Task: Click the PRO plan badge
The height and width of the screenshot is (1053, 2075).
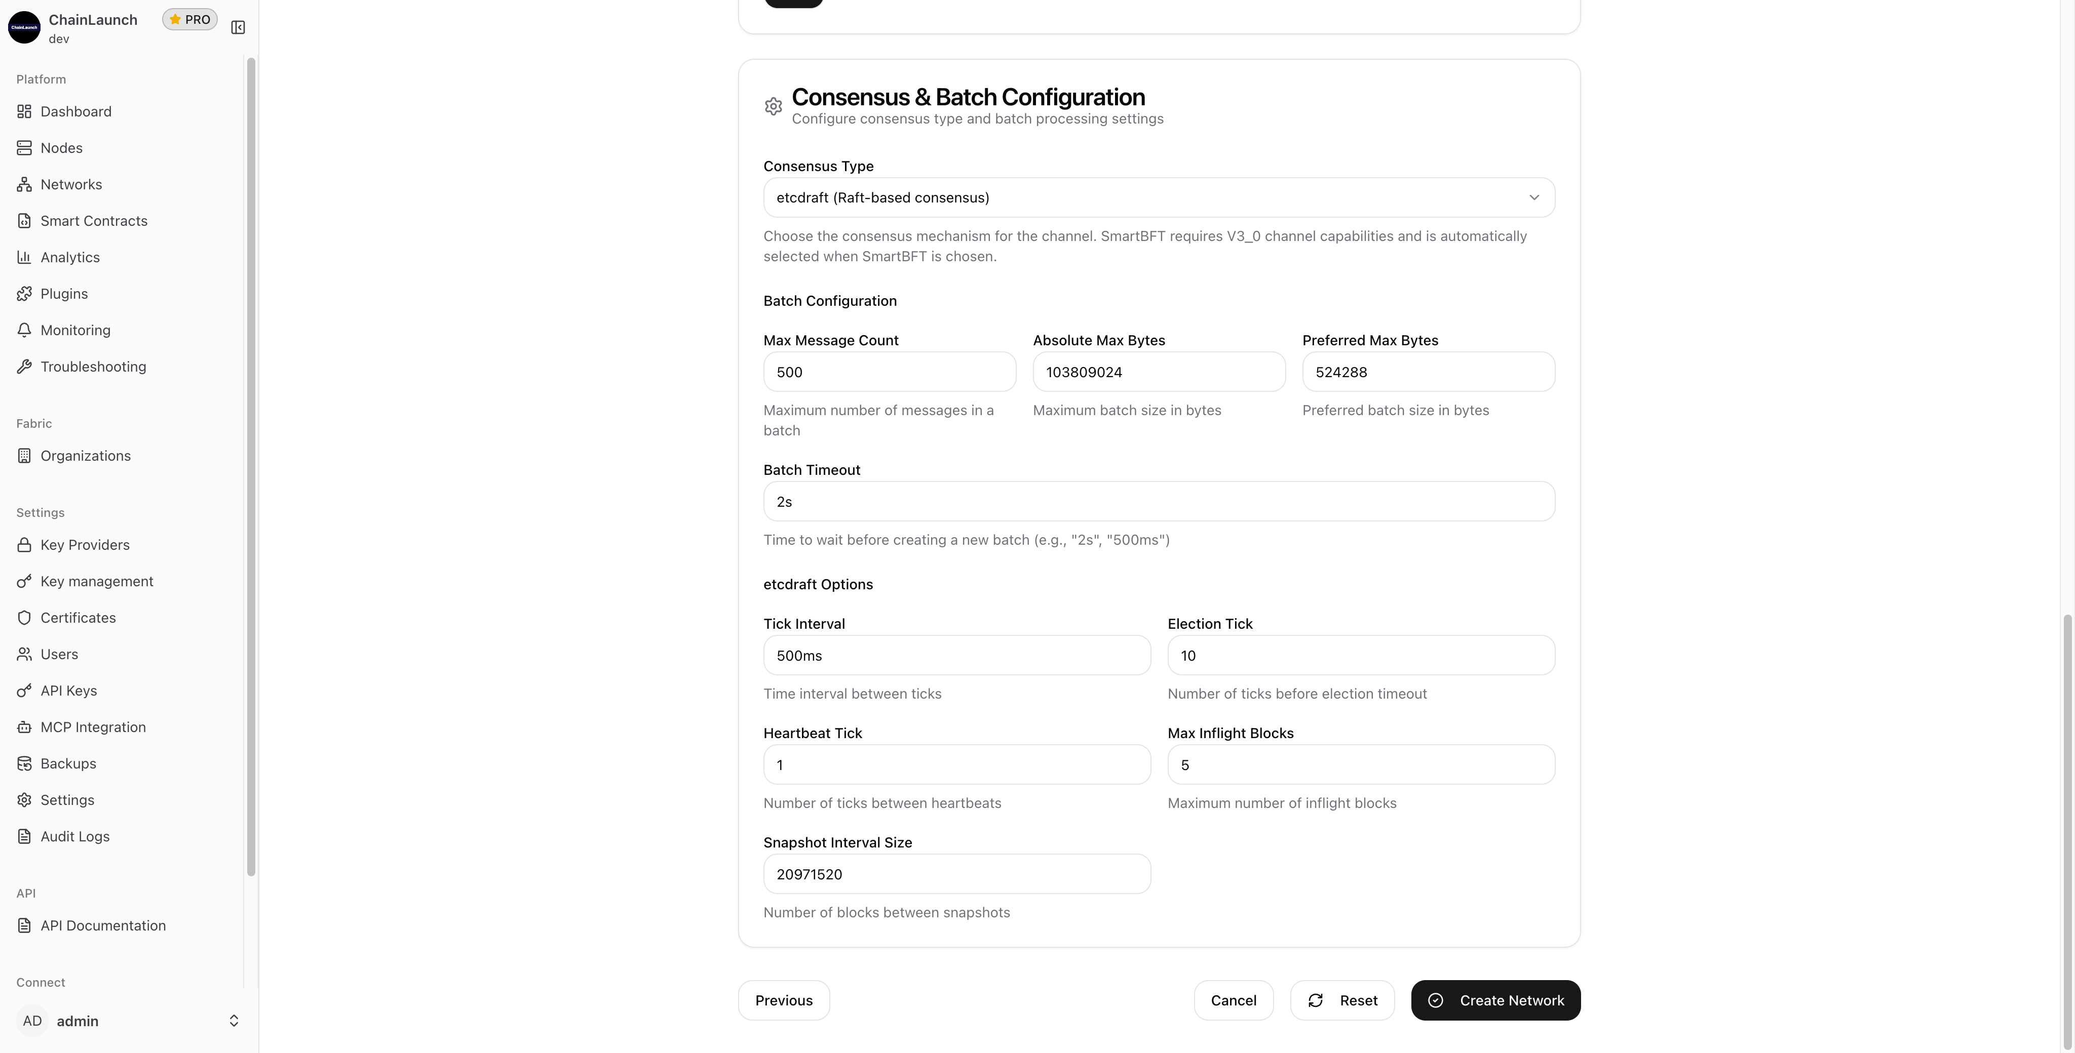Action: pos(190,19)
